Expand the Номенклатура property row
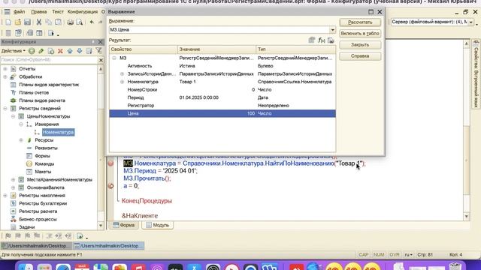 [122, 82]
